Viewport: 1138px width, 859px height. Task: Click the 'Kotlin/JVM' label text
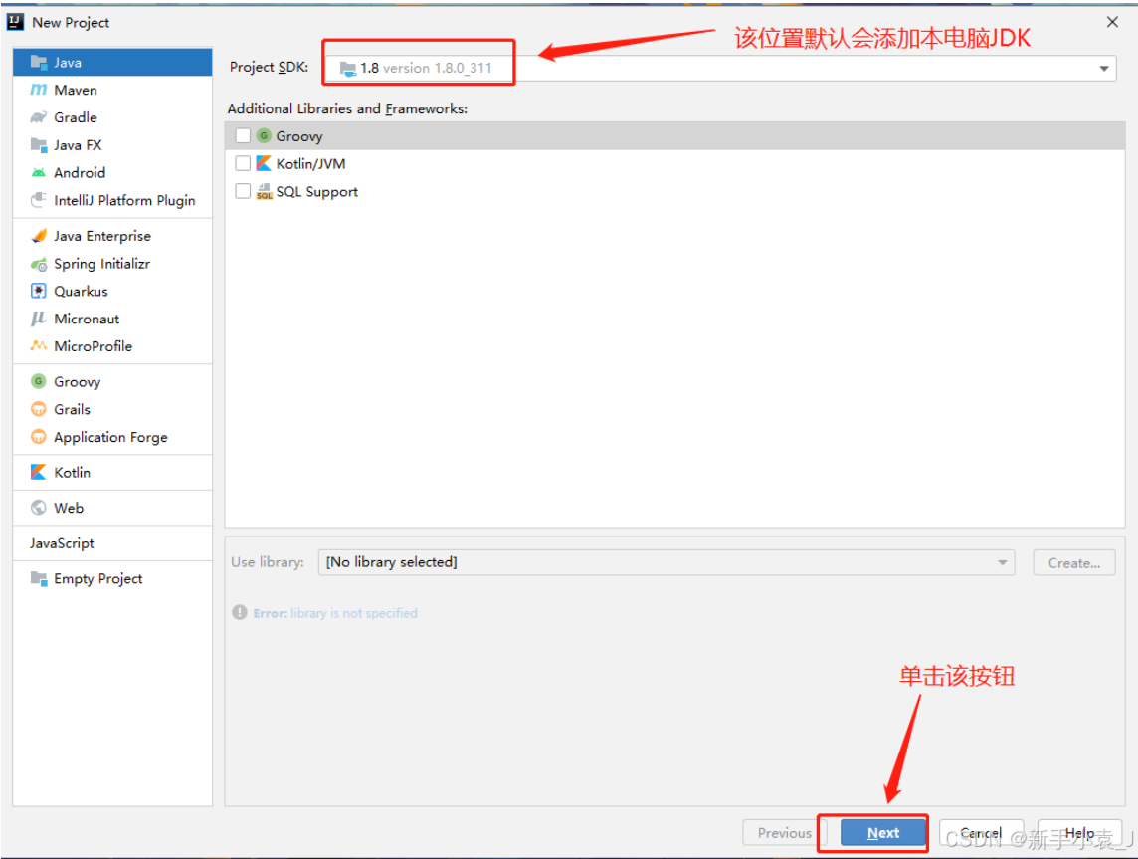pos(310,164)
